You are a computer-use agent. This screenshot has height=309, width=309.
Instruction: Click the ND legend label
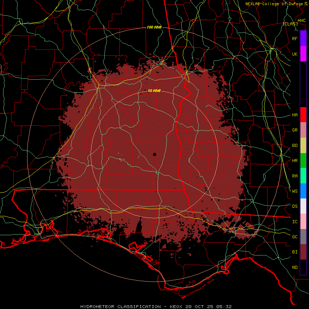(295, 267)
